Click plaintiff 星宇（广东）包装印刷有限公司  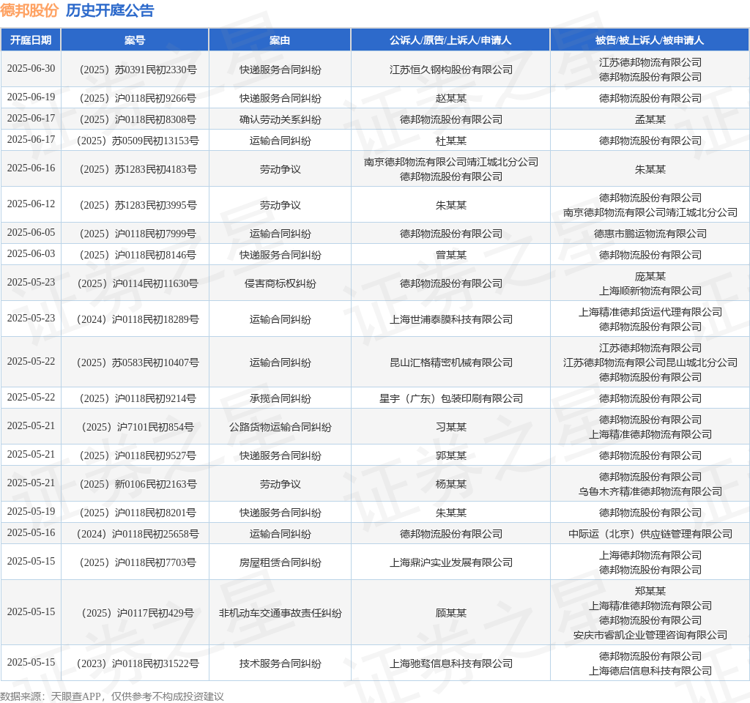click(x=450, y=398)
